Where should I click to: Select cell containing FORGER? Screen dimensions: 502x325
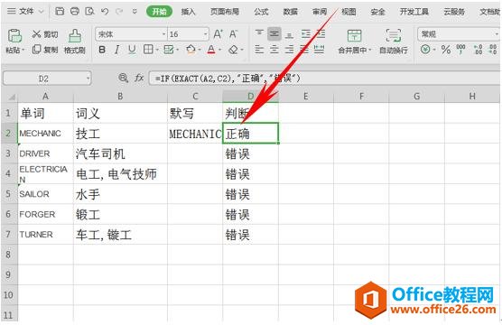tap(45, 214)
